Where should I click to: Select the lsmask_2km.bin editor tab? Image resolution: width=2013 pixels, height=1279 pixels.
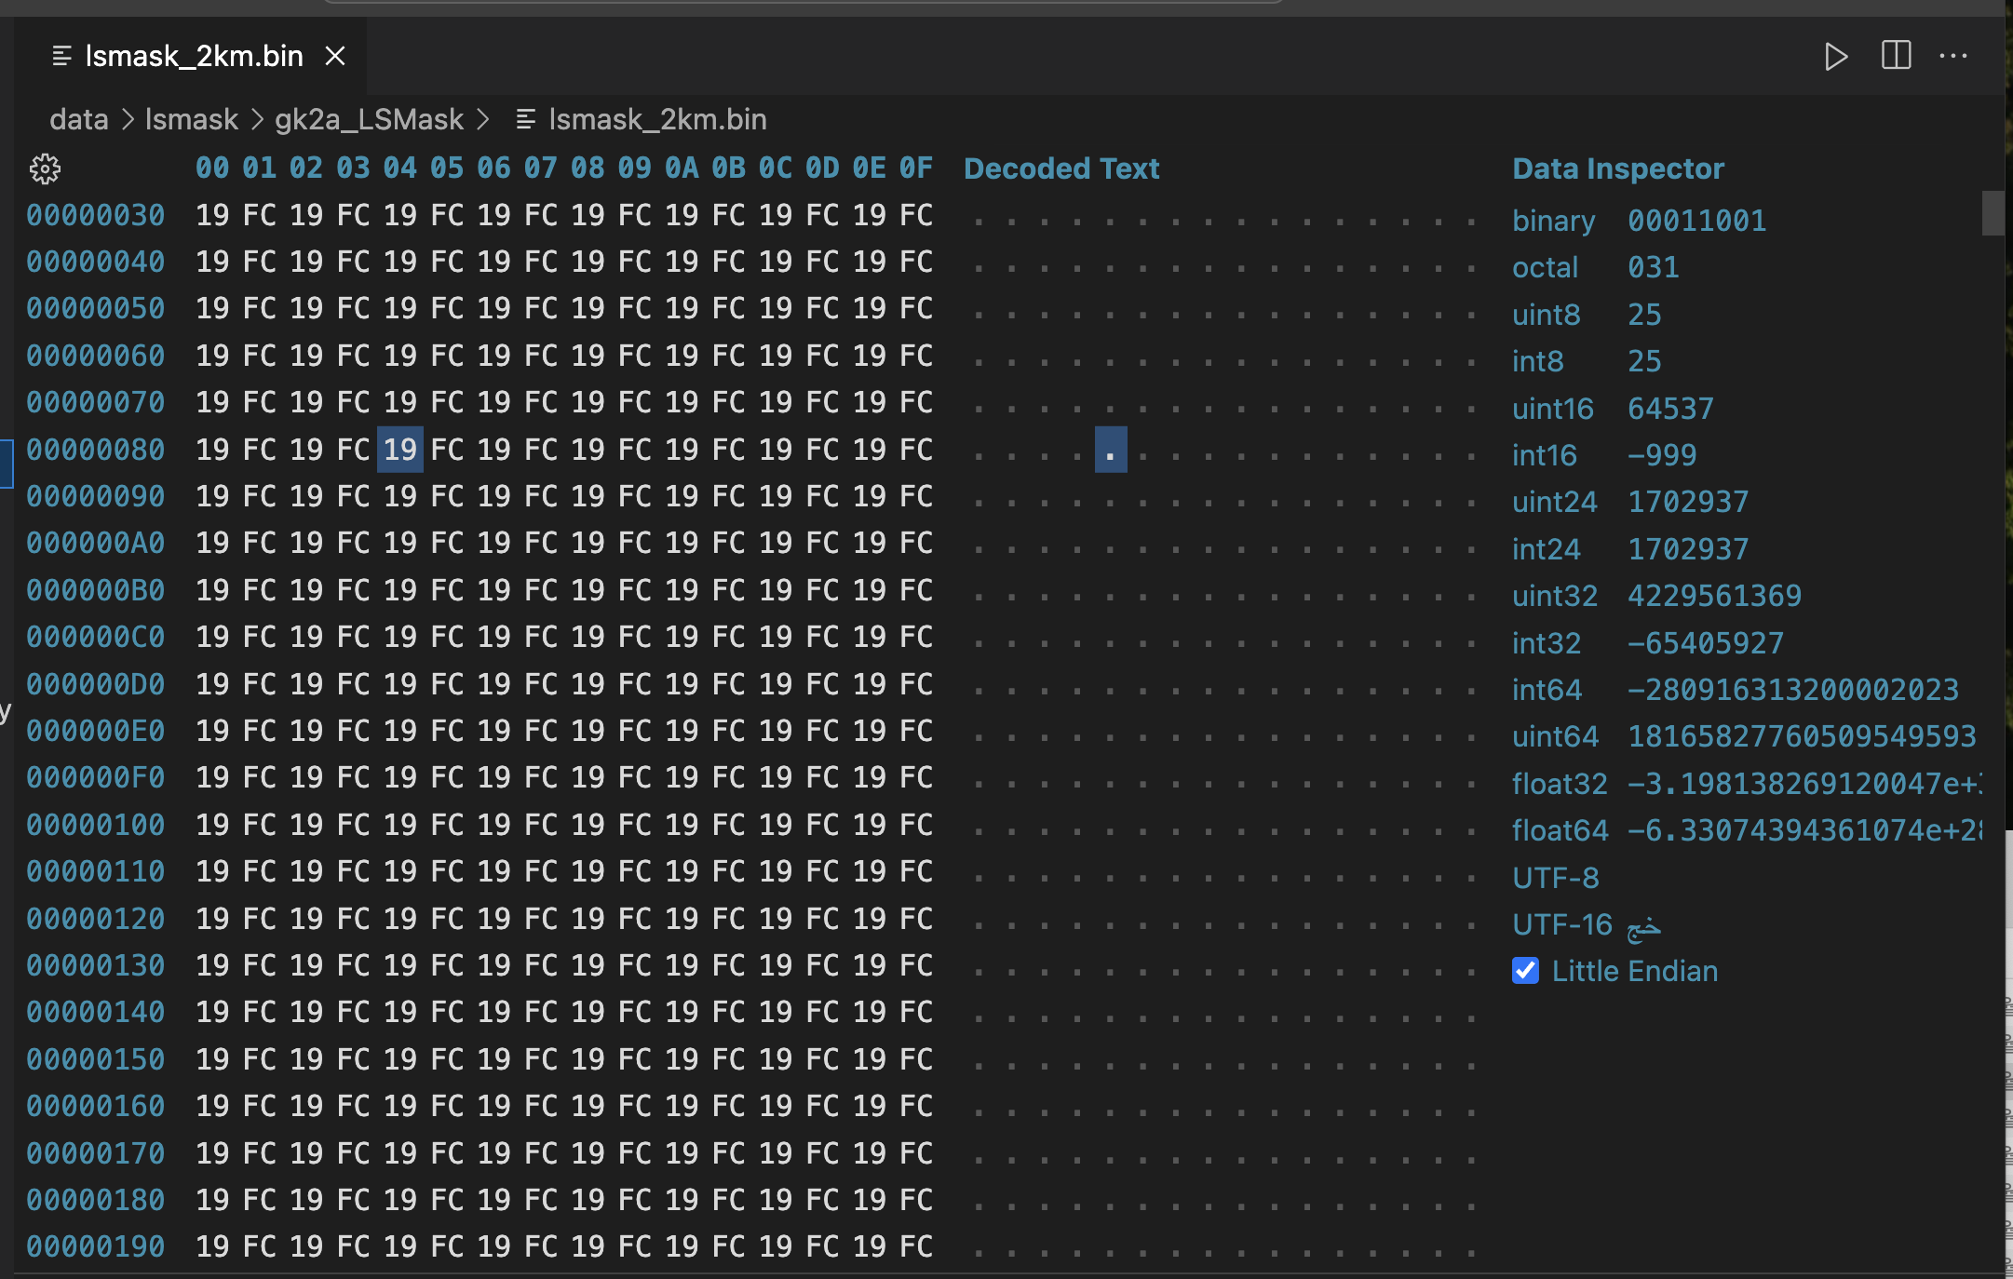(x=194, y=57)
